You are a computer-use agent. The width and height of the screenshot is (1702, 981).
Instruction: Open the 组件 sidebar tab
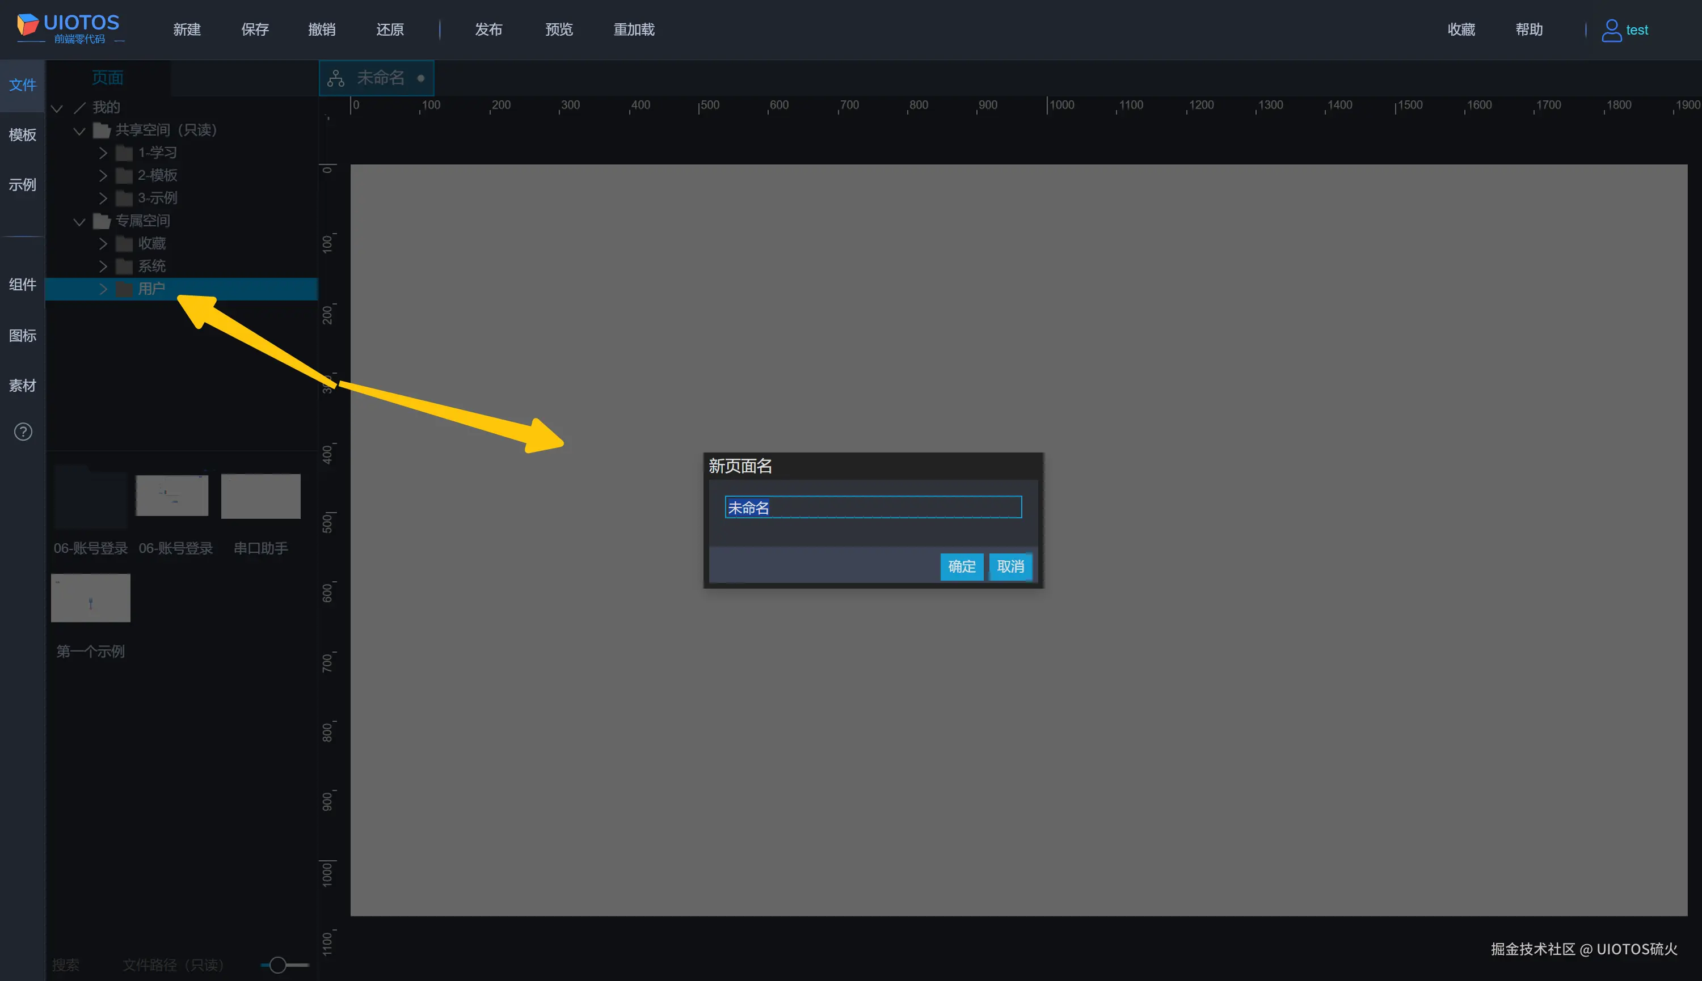(x=22, y=284)
